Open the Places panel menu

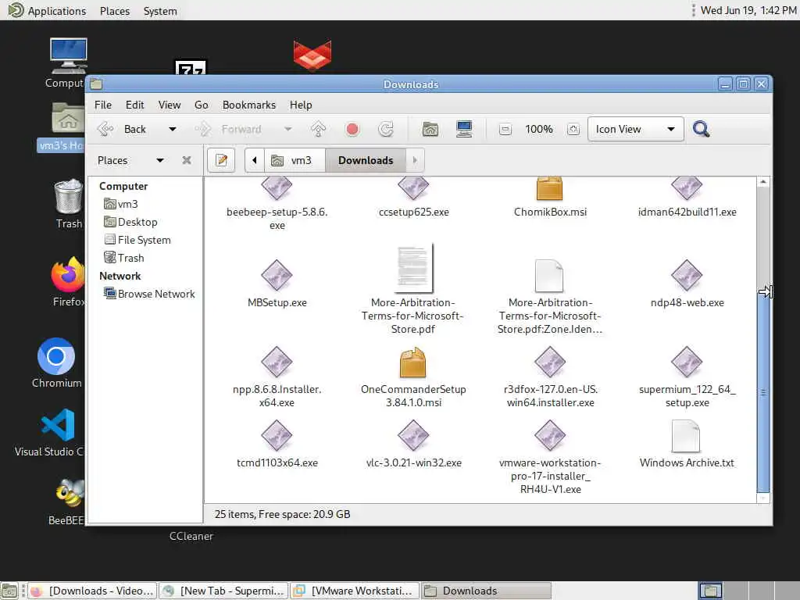point(115,11)
